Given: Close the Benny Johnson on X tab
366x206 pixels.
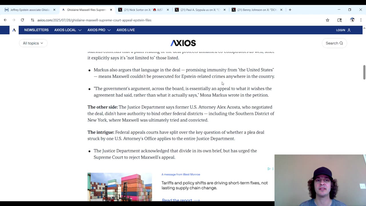Looking at the screenshot, I should pos(281,10).
